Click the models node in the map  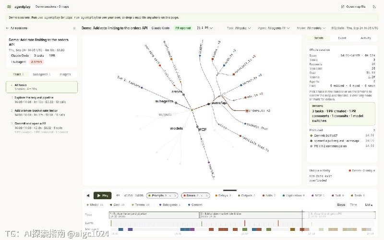(x=184, y=126)
